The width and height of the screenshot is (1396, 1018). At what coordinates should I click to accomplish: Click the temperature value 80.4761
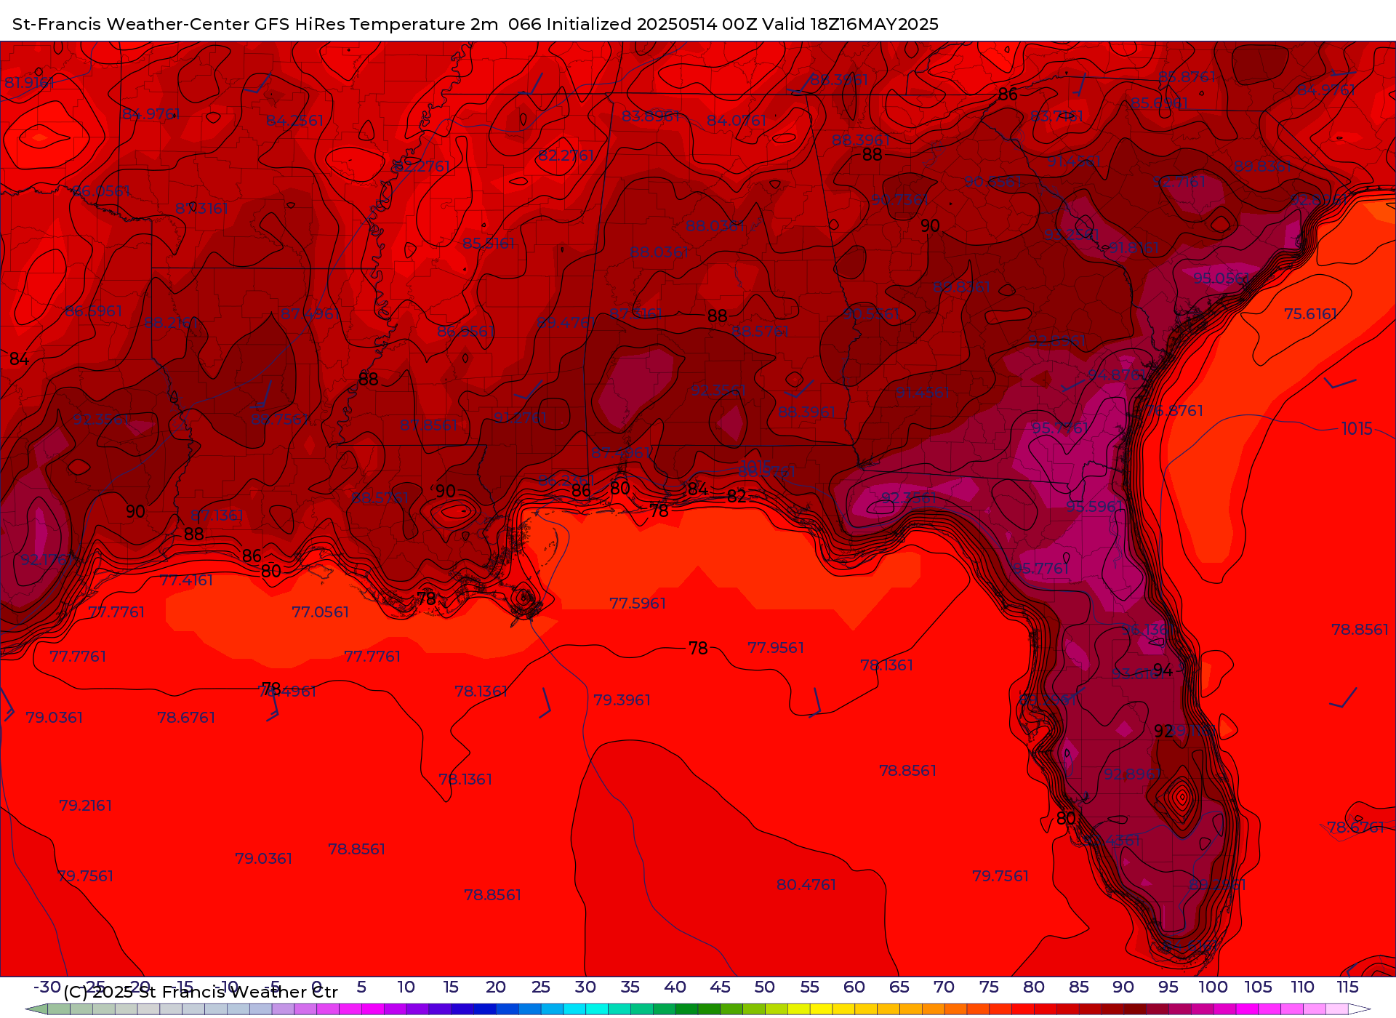(x=806, y=884)
